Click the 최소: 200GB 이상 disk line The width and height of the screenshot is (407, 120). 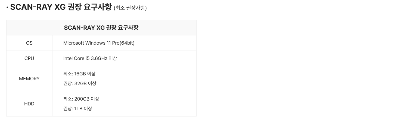pyautogui.click(x=81, y=99)
